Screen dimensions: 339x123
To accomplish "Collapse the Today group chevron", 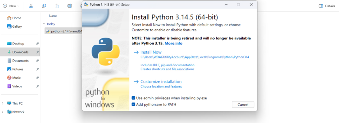I will (44, 24).
